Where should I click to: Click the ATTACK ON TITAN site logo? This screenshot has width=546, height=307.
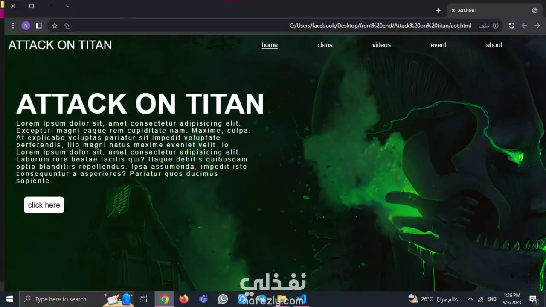pyautogui.click(x=60, y=45)
